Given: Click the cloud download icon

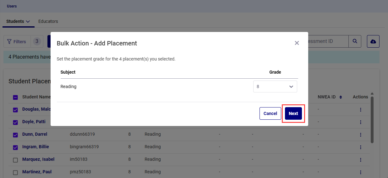Looking at the screenshot, I should pos(373,41).
